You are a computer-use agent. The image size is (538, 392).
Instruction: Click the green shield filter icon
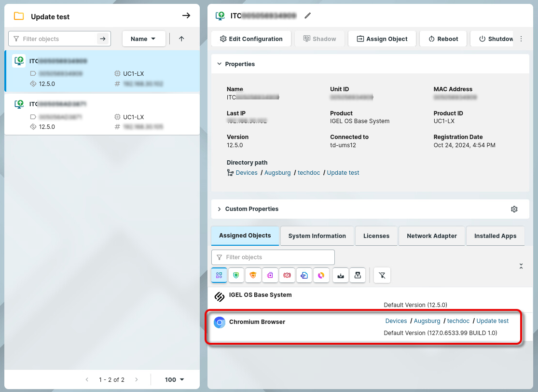pos(236,275)
